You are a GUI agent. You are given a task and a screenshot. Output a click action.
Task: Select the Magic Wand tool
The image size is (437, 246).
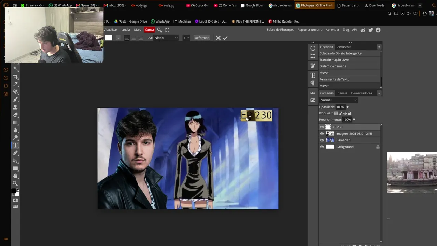click(x=15, y=69)
